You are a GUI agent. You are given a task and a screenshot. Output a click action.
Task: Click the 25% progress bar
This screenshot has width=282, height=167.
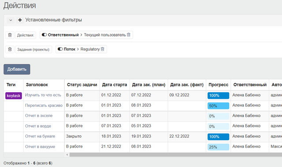(x=219, y=147)
